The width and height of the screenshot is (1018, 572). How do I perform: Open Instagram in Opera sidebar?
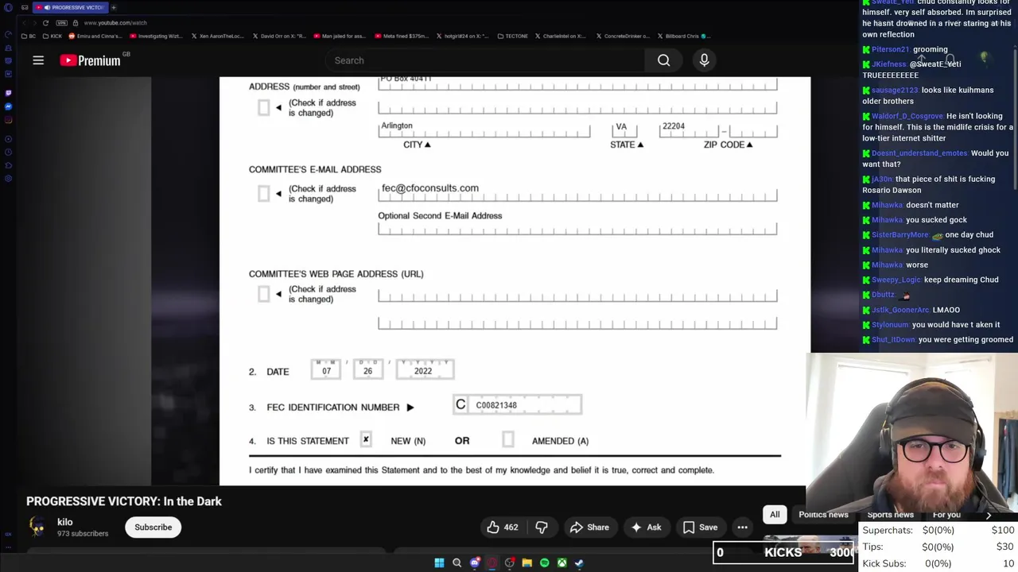(8, 120)
